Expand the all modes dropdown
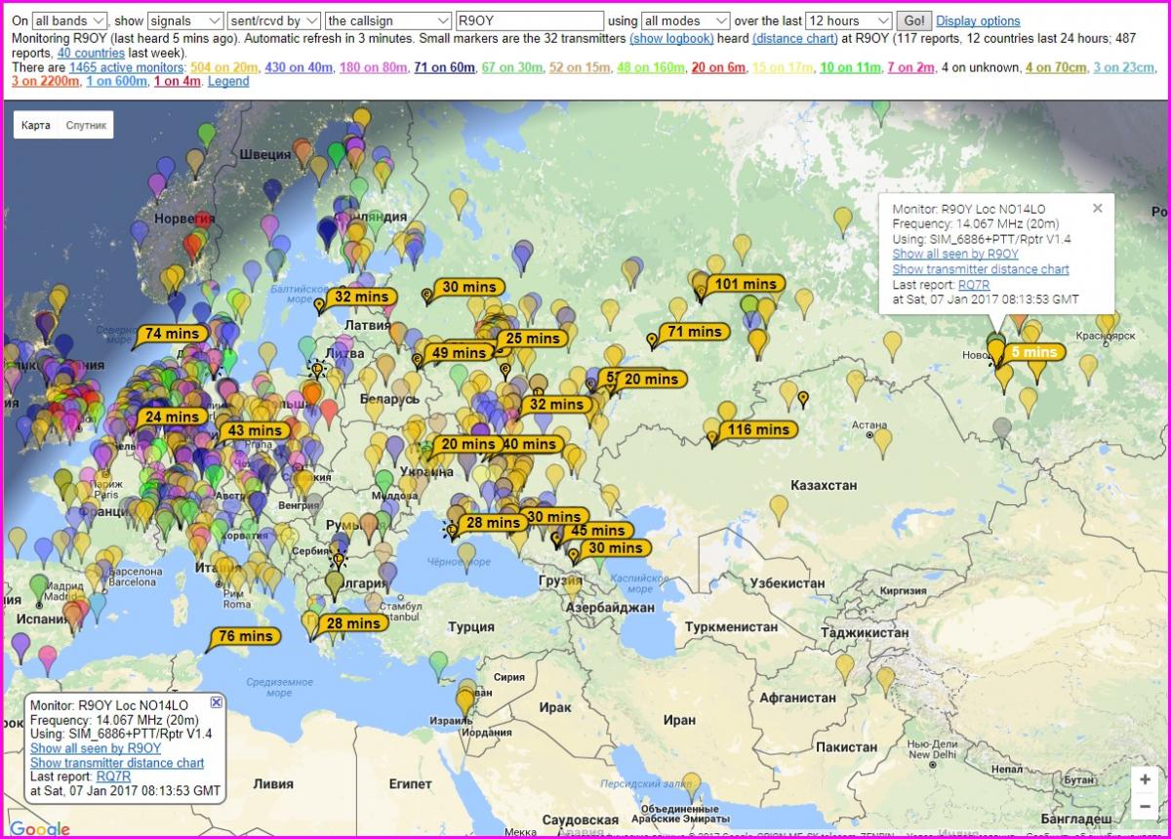This screenshot has height=839, width=1171. point(686,20)
